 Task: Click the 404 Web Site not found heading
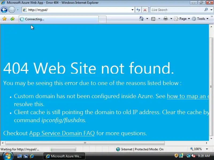[x=89, y=68]
